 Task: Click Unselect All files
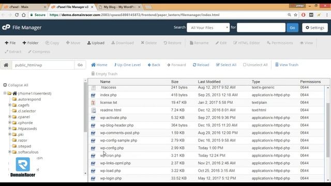[x=255, y=65]
